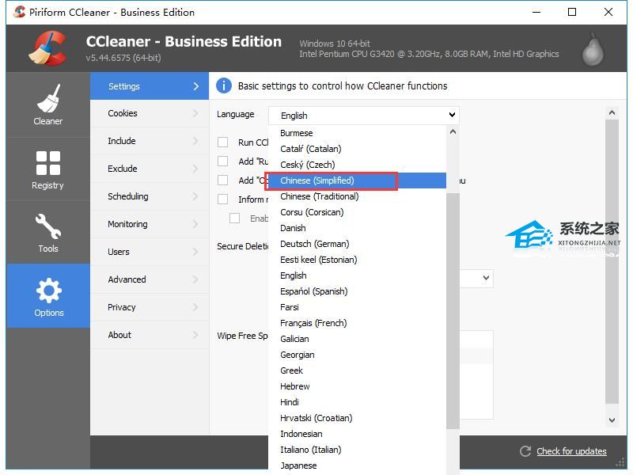Tick the Add "Run" option checkbox

tap(223, 161)
